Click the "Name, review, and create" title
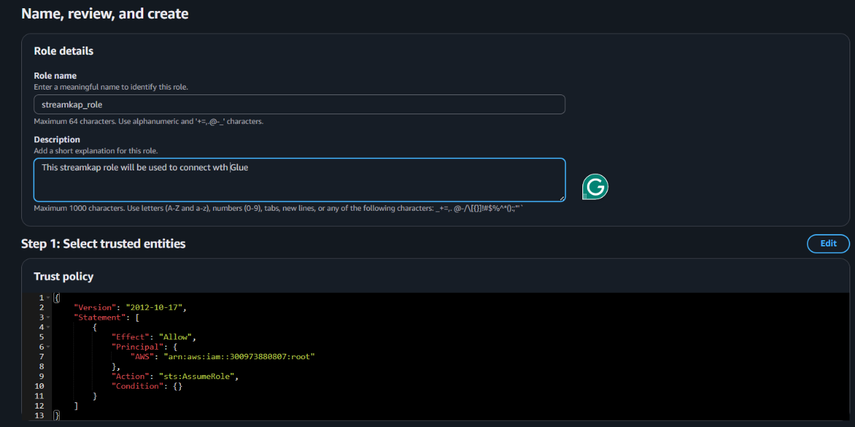Image resolution: width=855 pixels, height=427 pixels. pos(105,14)
